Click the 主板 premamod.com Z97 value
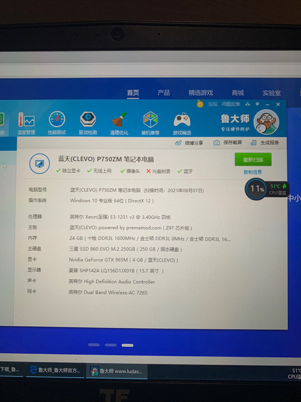The height and width of the screenshot is (402, 301). (x=131, y=228)
